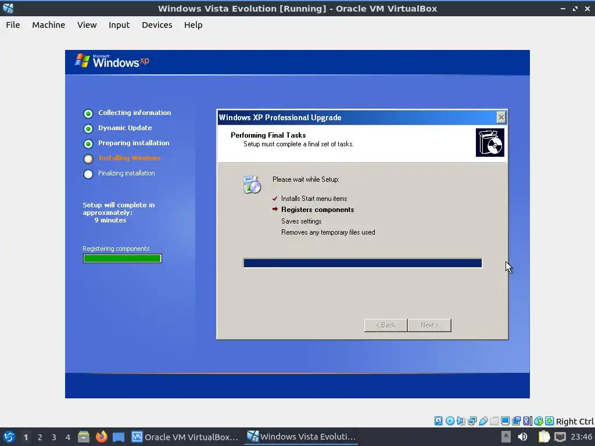This screenshot has width=595, height=446.
Task: Click the 'Saves settings' text
Action: point(302,221)
